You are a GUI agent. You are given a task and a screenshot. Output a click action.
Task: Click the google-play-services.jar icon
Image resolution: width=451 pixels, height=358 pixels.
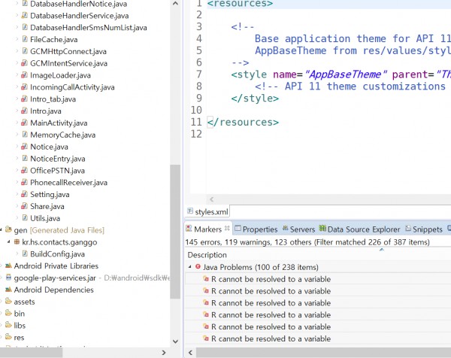8,278
